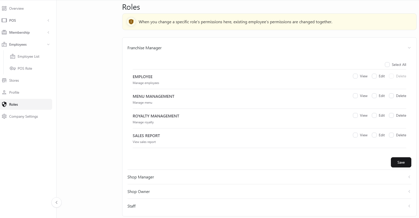Click the EMPLOYEE permission heading

pyautogui.click(x=142, y=77)
